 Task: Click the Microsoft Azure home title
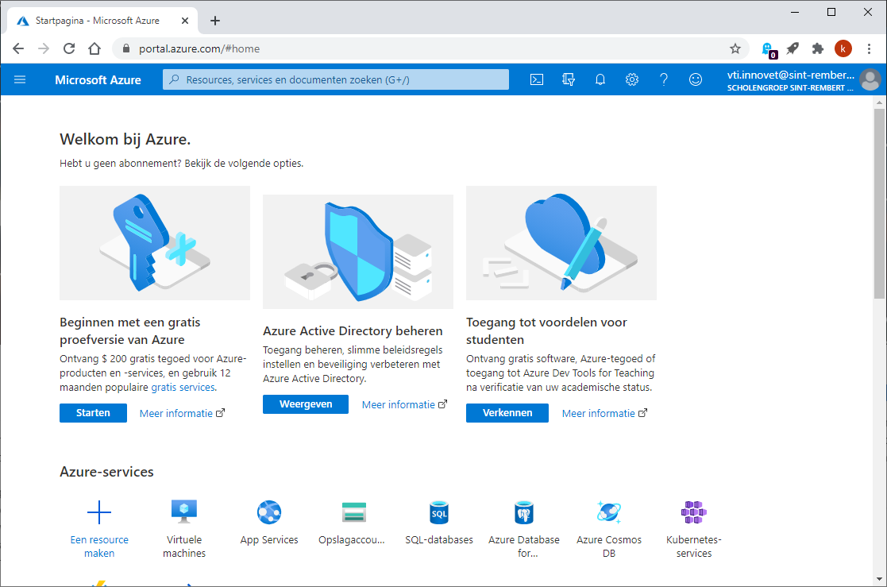[98, 79]
